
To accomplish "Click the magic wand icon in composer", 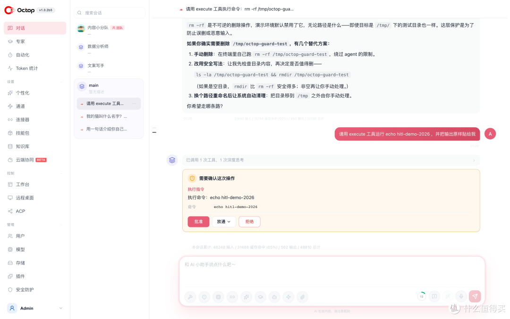I will (x=448, y=296).
